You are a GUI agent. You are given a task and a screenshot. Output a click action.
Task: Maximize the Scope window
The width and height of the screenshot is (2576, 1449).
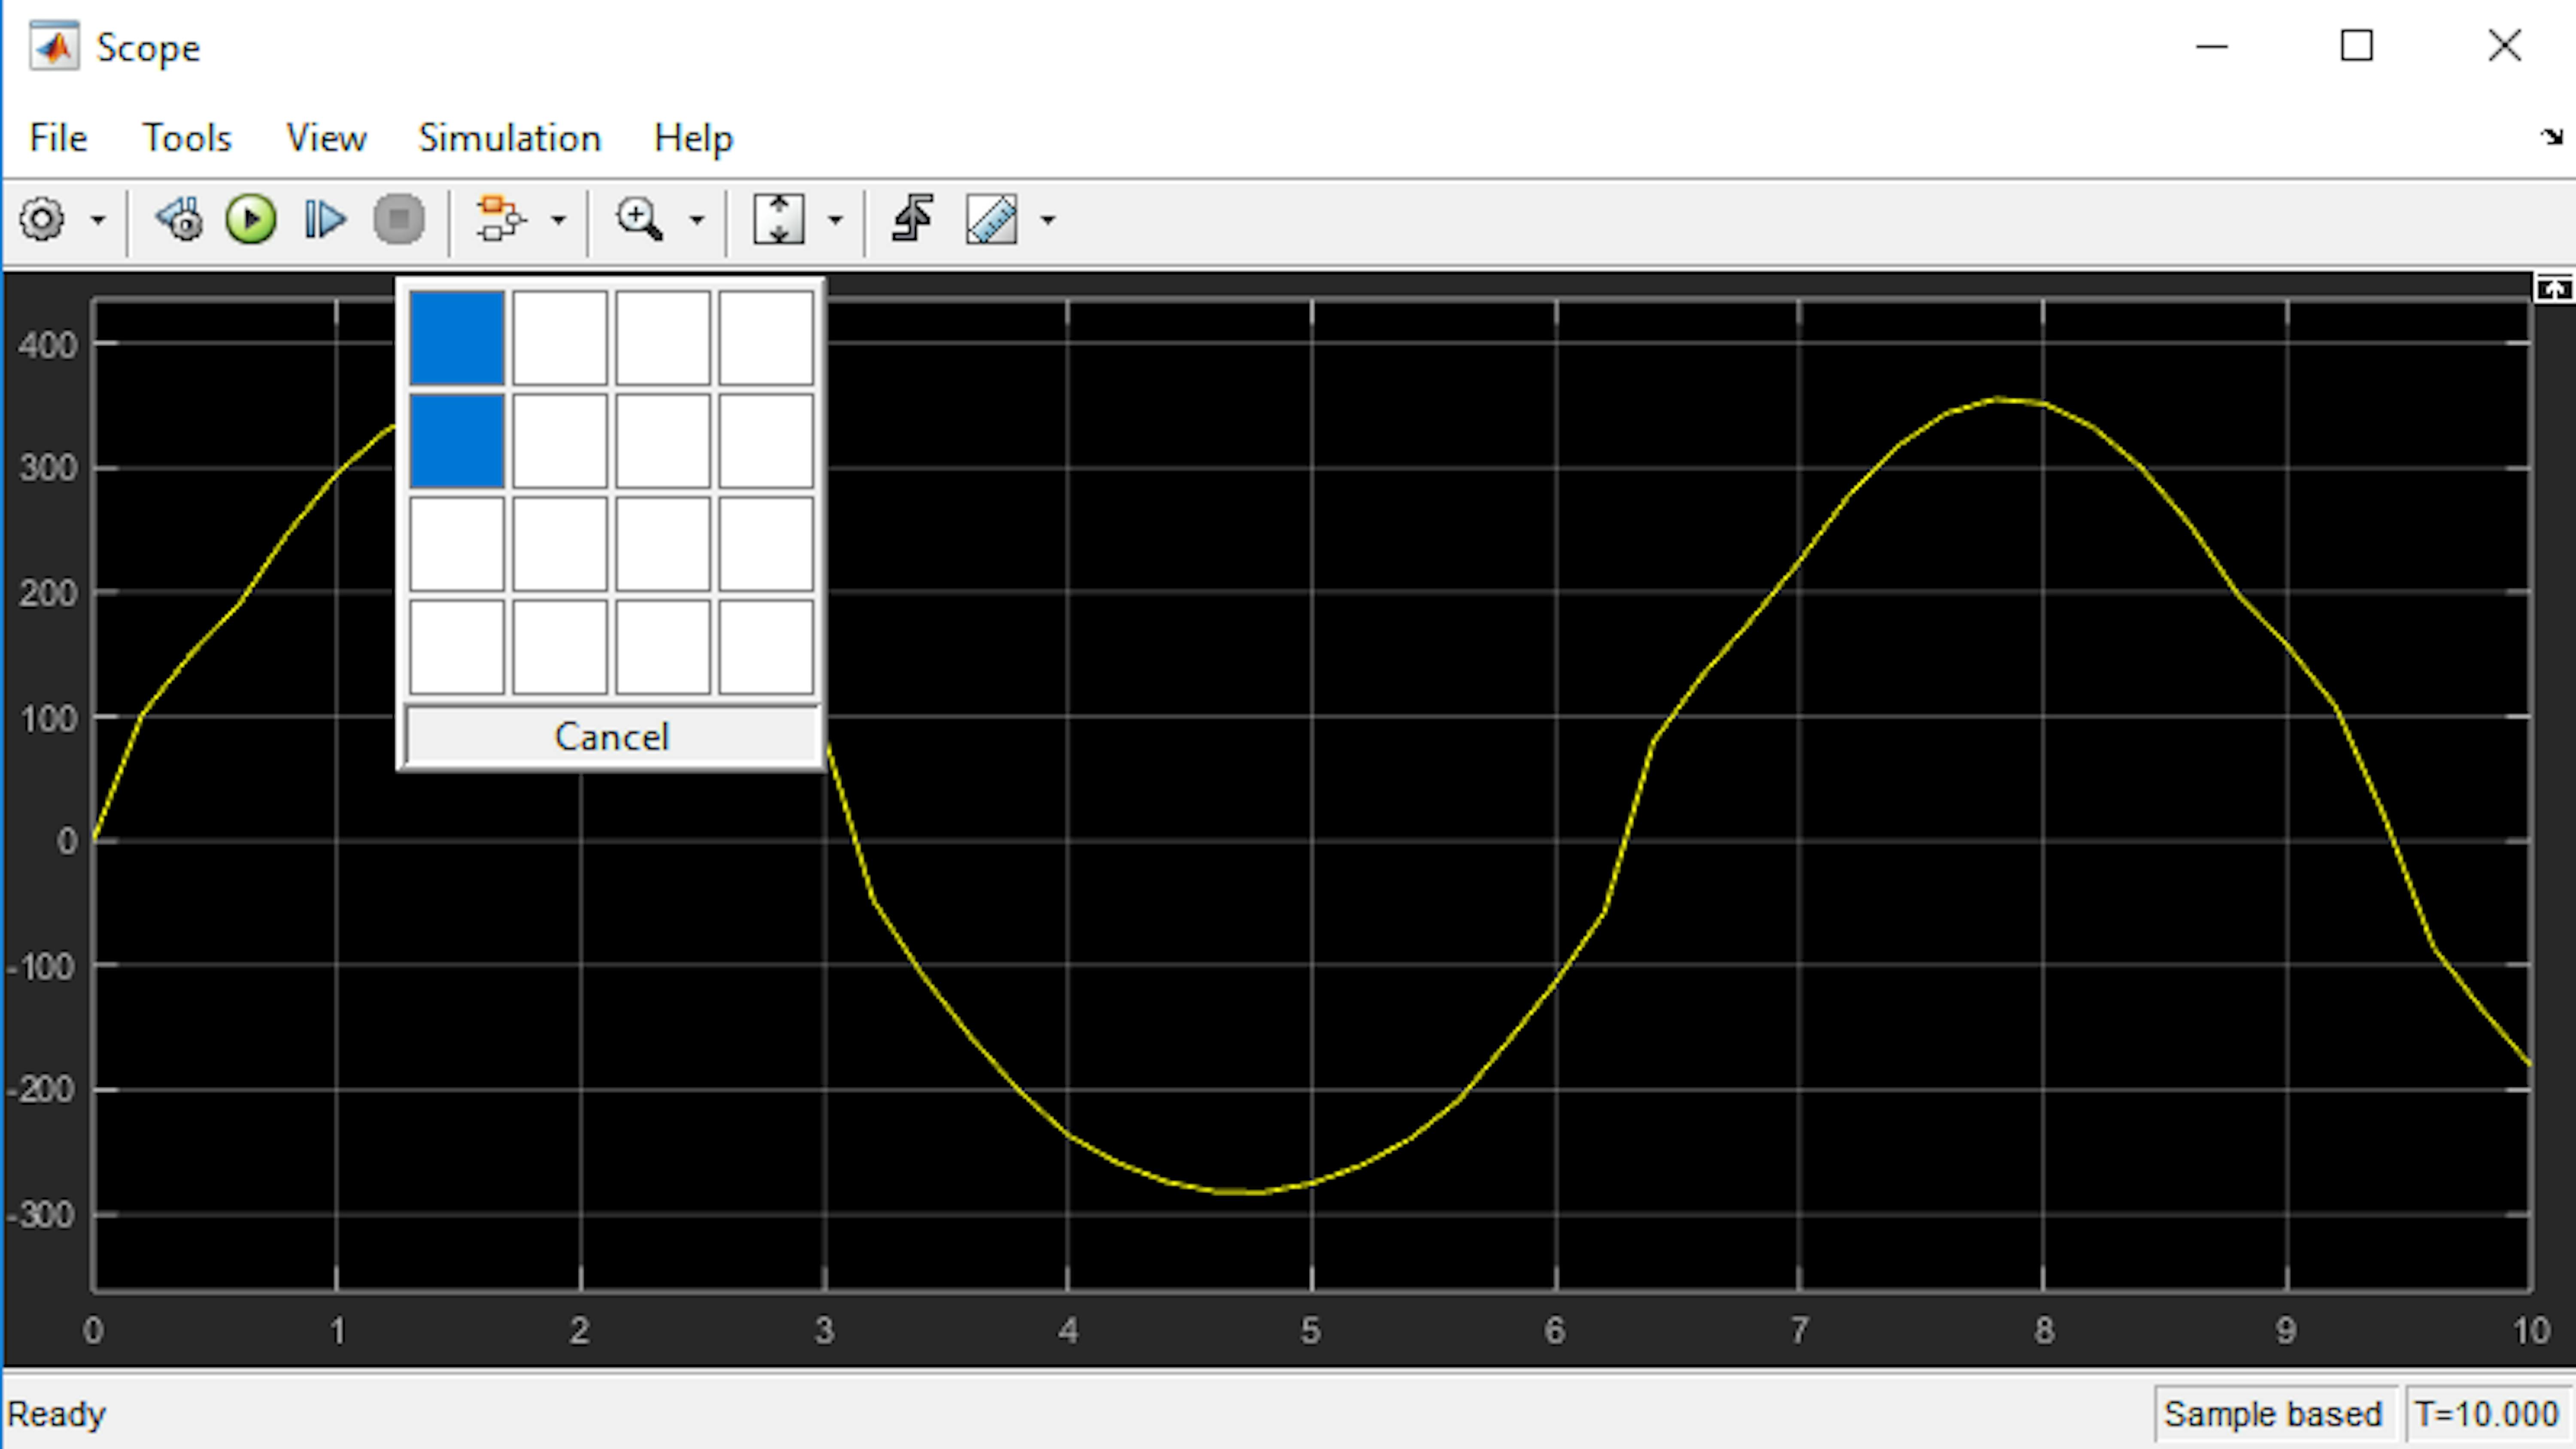(2357, 46)
